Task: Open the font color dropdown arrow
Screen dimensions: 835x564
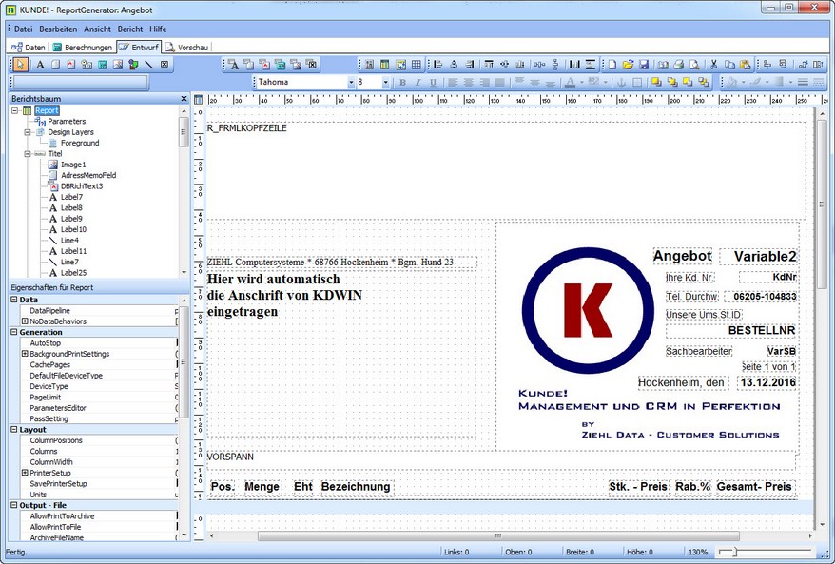Action: (x=581, y=82)
